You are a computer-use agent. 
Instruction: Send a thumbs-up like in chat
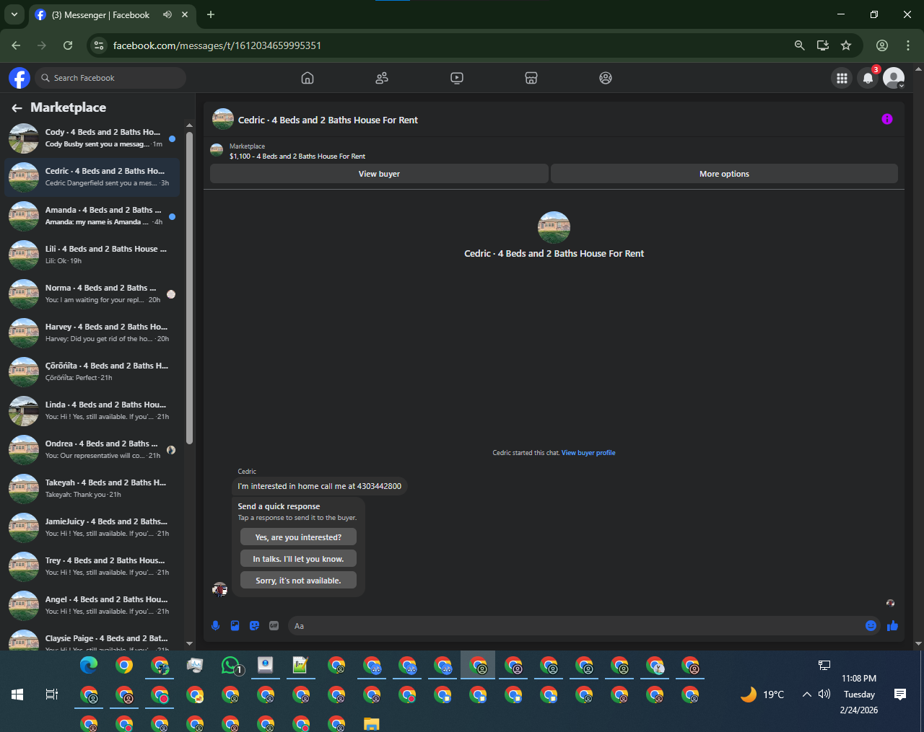coord(892,625)
